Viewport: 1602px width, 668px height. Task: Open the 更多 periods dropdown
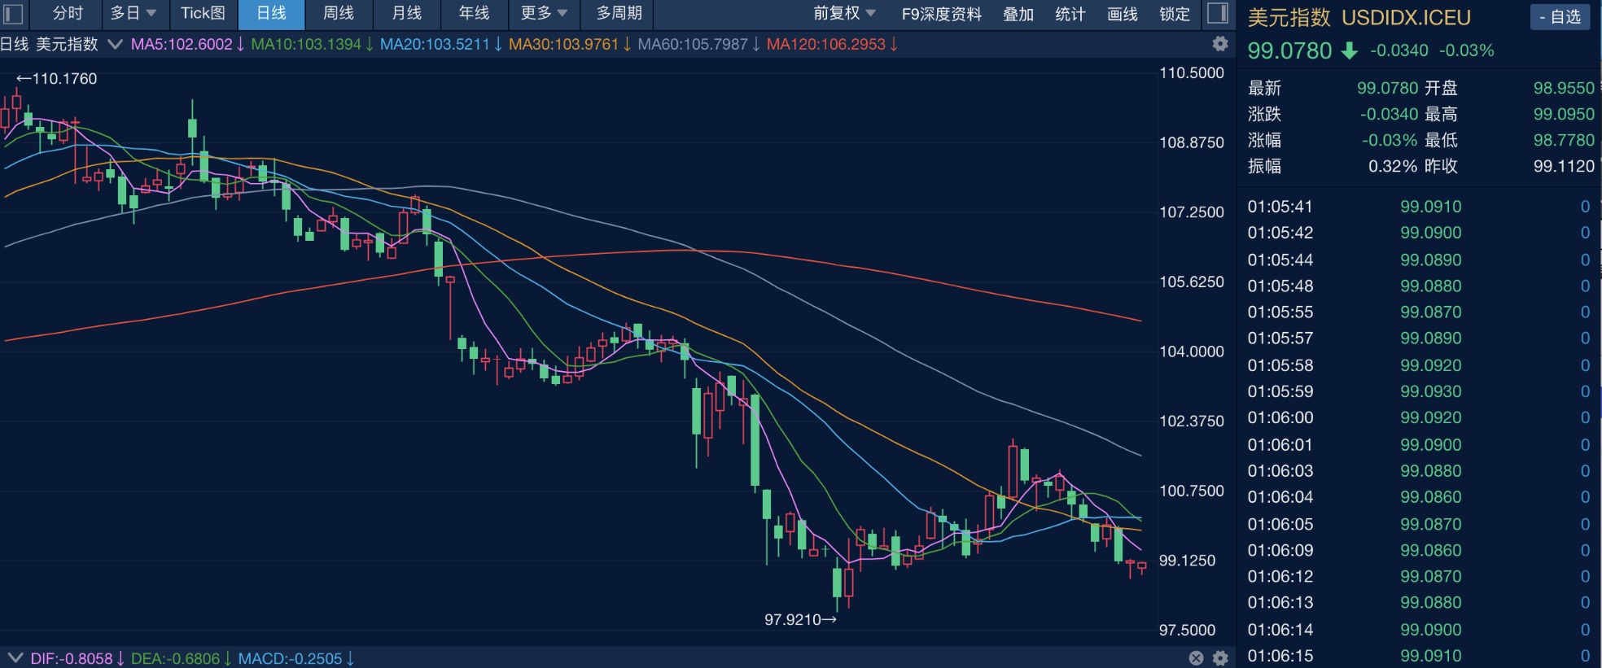point(544,13)
